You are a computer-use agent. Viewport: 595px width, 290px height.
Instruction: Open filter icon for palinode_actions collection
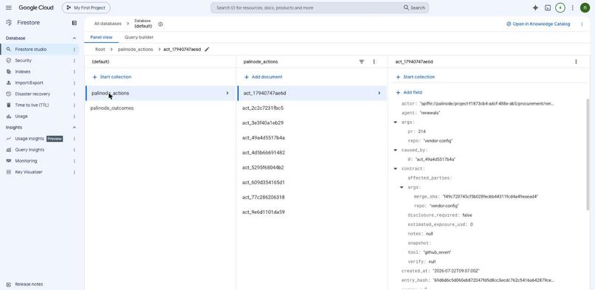coord(362,61)
